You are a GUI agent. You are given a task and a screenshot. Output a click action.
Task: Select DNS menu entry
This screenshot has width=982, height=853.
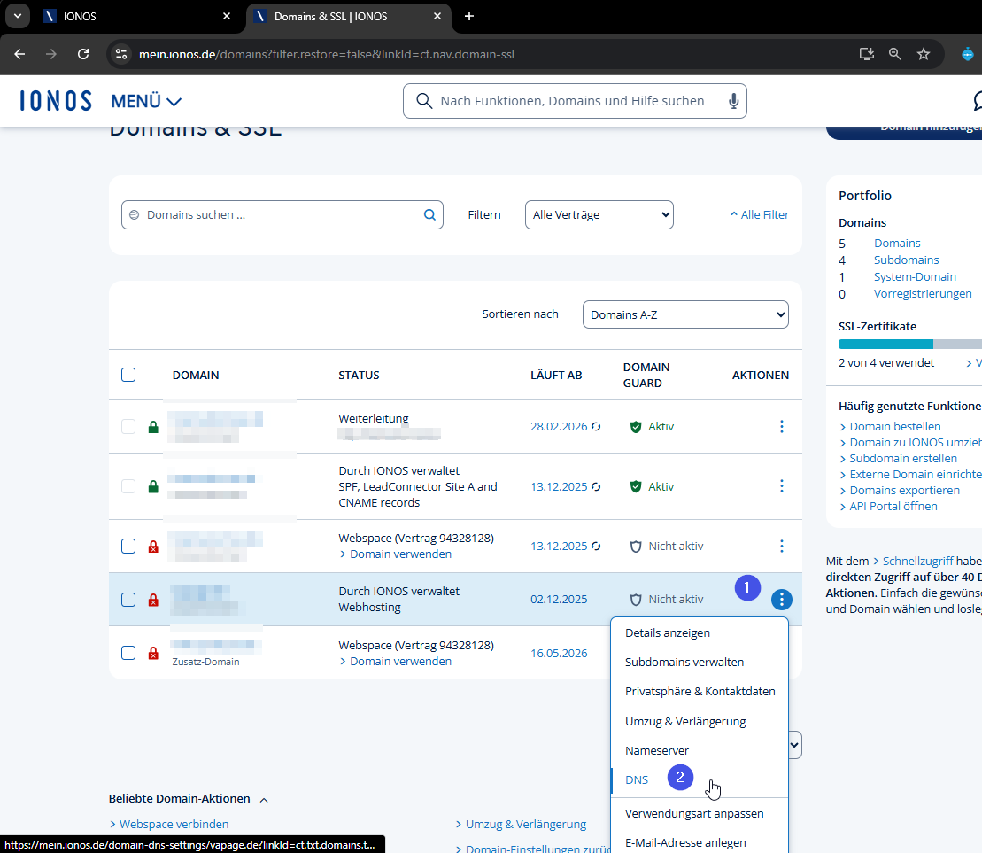pos(637,779)
